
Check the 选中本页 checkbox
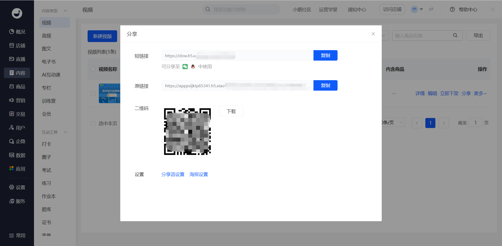pos(93,124)
